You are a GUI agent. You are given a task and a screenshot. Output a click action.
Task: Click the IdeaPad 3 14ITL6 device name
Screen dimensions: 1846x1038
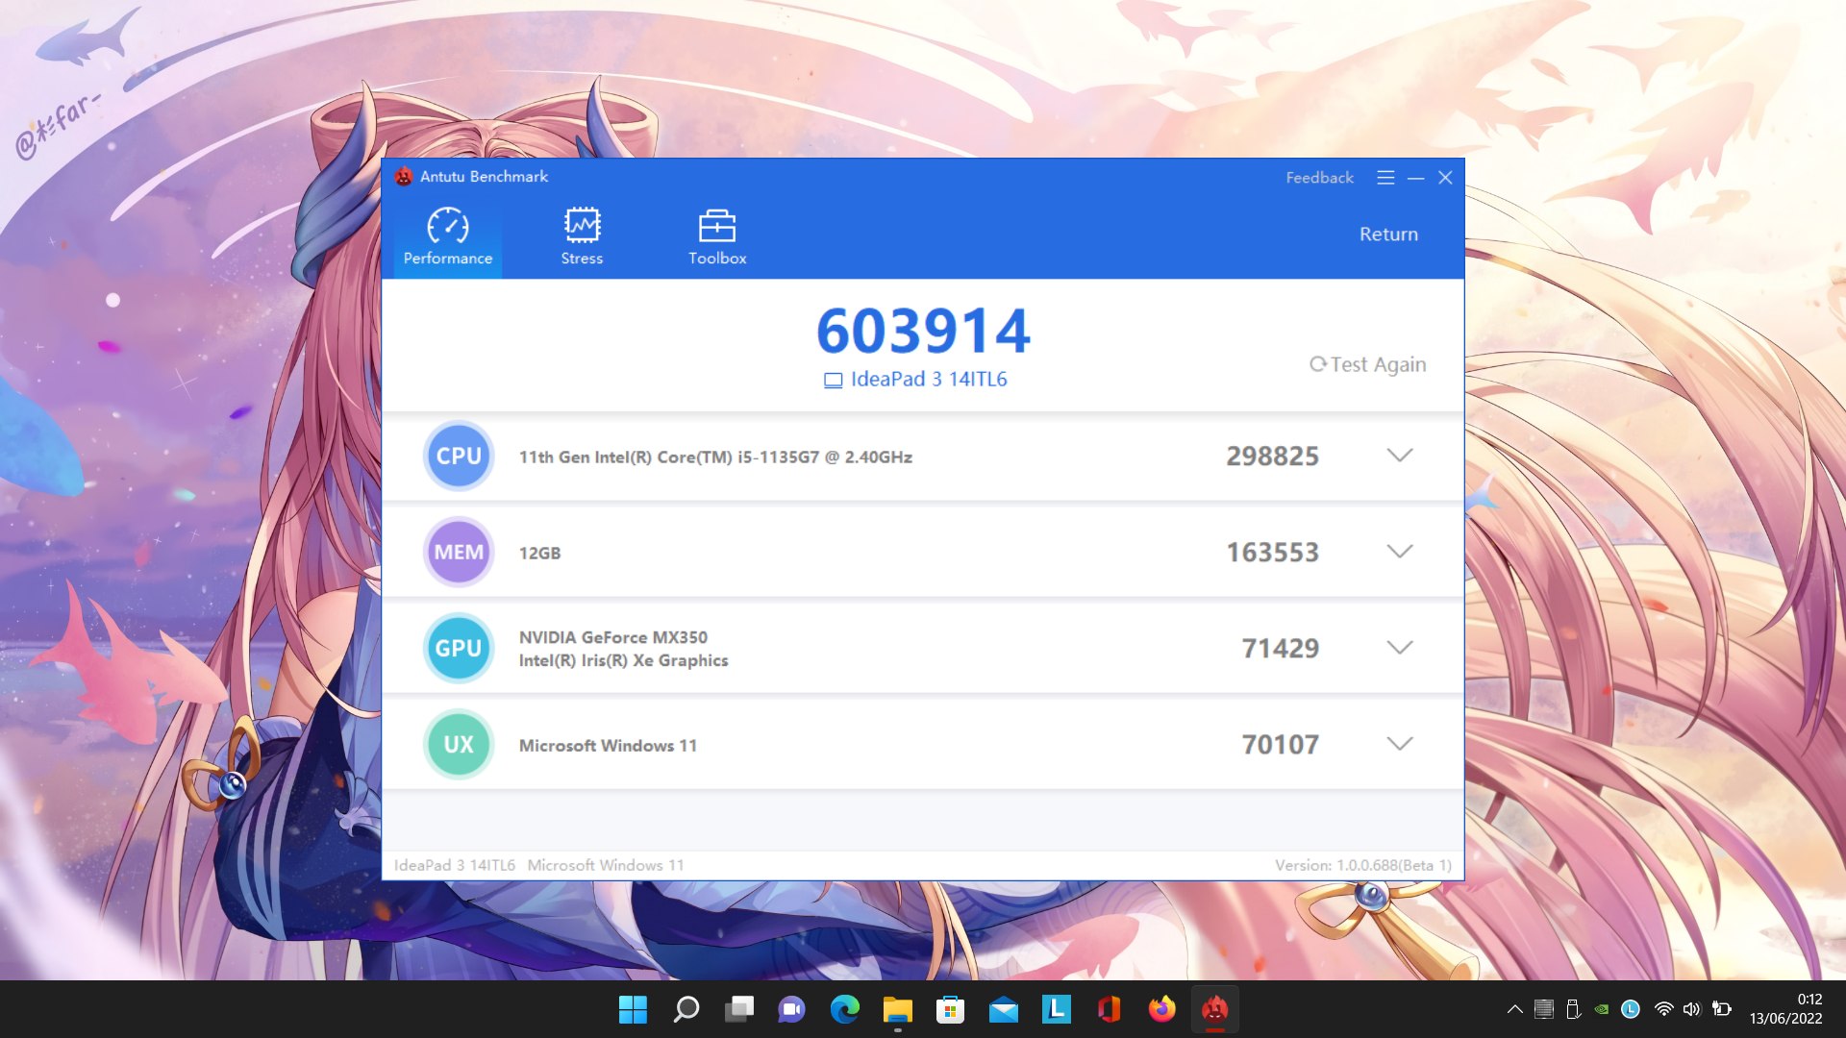pos(929,379)
